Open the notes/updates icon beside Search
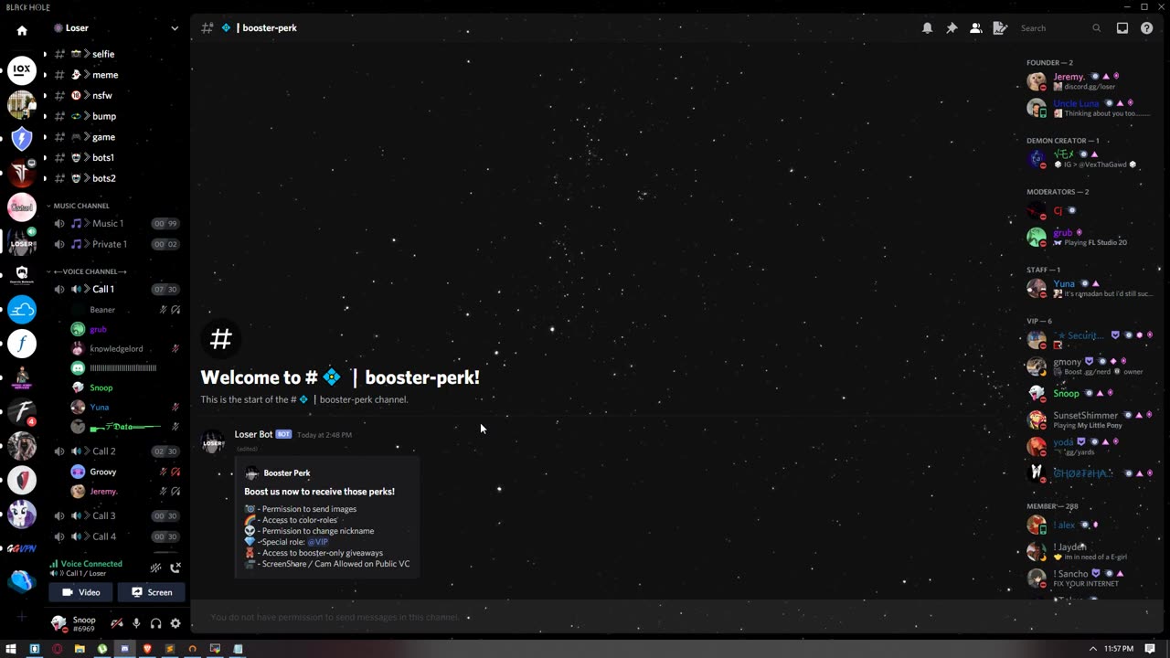Screen dimensions: 1170x658 tap(1000, 28)
